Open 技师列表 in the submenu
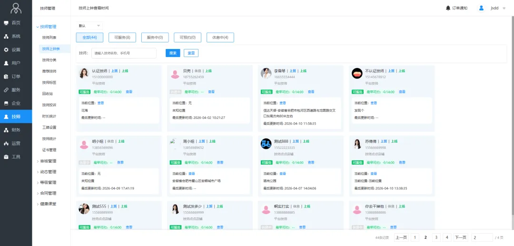 [x=49, y=38]
